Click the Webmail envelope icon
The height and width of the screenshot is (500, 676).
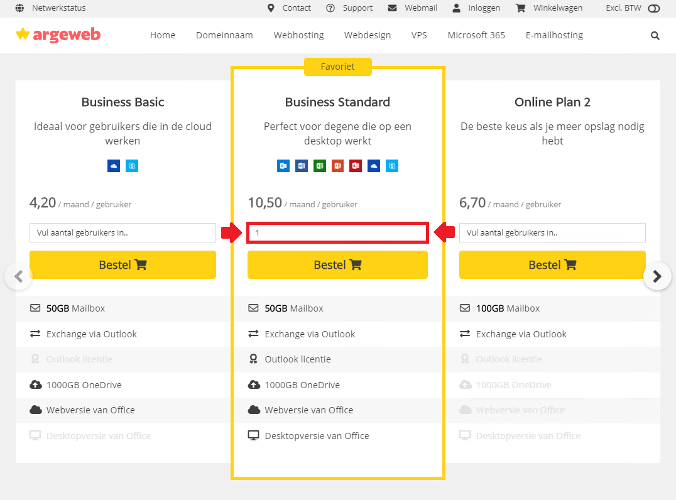[x=392, y=8]
